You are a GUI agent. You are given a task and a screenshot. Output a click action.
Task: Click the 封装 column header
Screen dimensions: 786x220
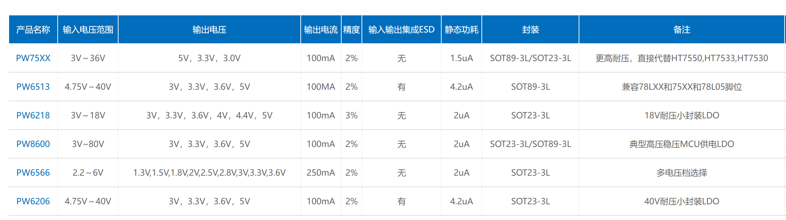(x=530, y=29)
